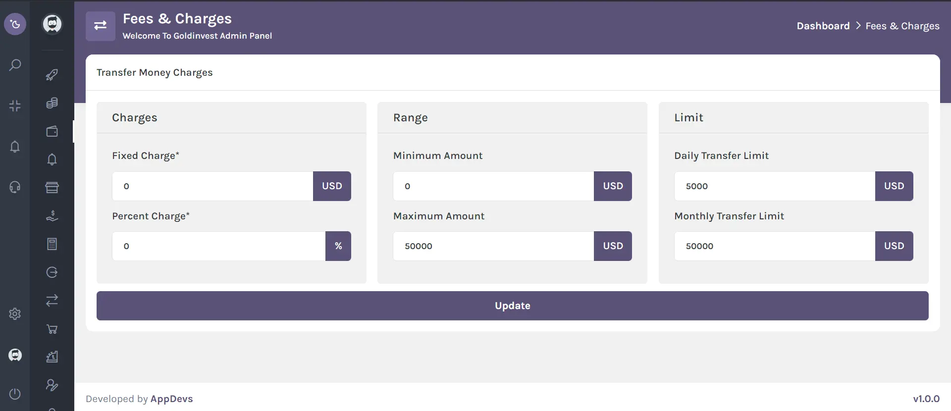Viewport: 951px width, 411px height.
Task: Toggle fullscreen using the compress arrows icon
Action: [x=15, y=105]
